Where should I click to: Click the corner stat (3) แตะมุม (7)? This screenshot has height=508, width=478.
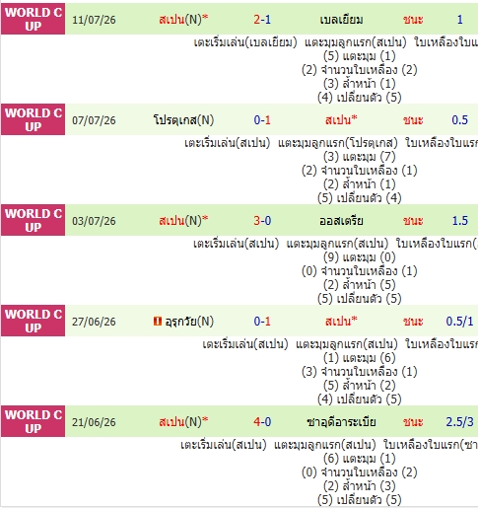point(360,157)
